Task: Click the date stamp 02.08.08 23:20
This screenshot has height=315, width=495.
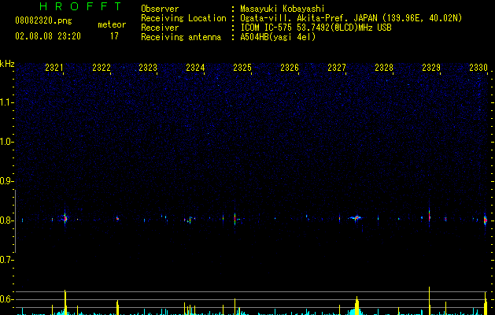Action: [x=48, y=36]
